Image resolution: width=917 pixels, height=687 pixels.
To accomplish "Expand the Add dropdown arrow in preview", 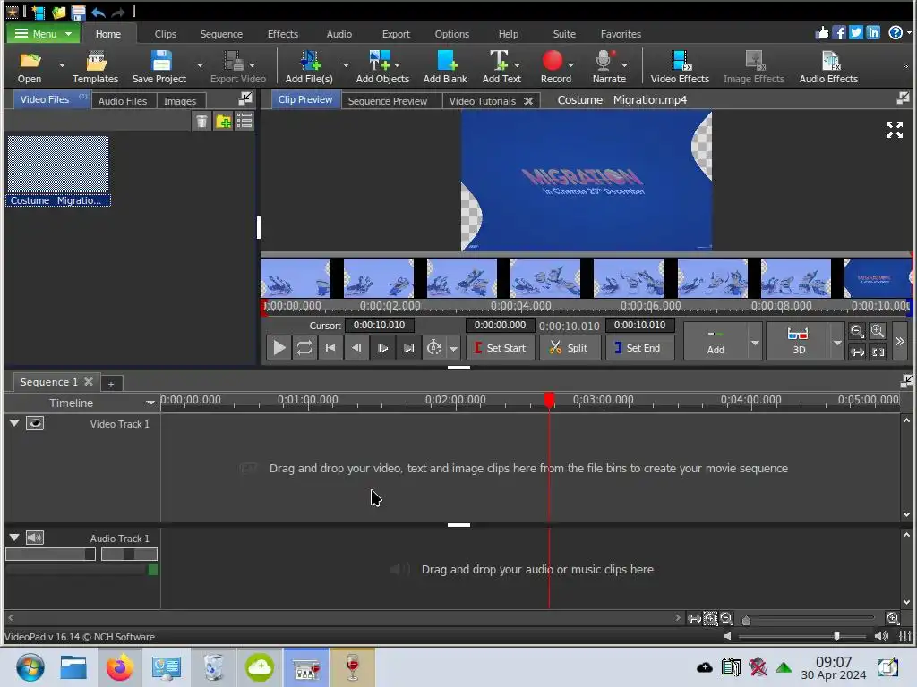I will 754,343.
